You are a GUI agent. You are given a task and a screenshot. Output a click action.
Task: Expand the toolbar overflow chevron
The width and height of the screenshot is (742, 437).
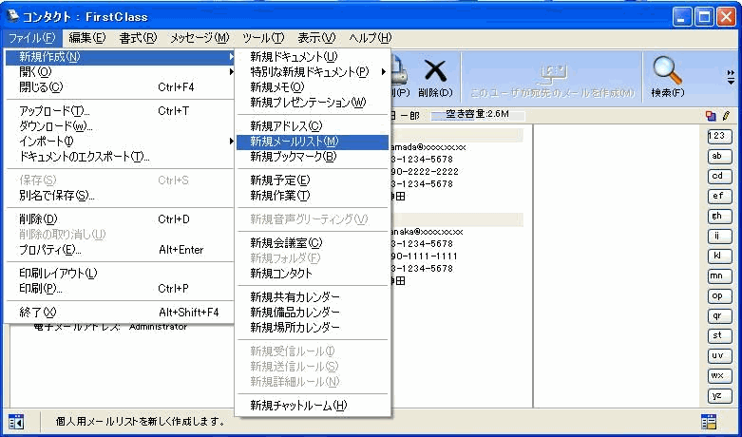(x=731, y=77)
